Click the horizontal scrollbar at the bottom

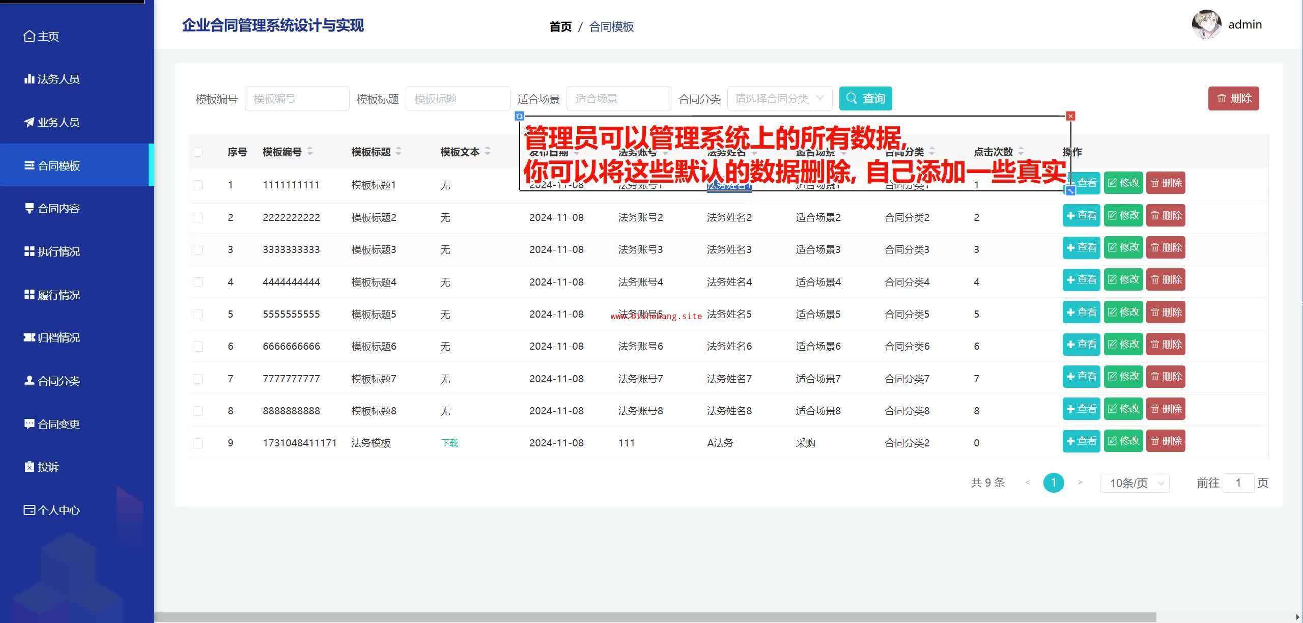tap(655, 617)
